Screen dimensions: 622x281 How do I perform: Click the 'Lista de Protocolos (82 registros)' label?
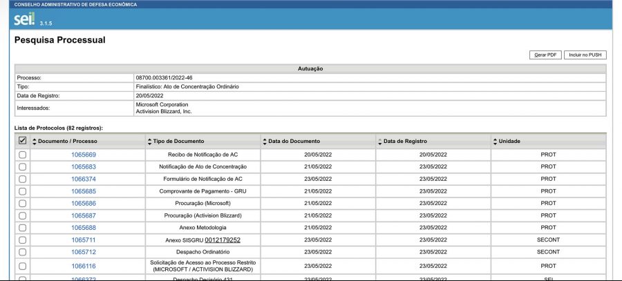click(x=58, y=128)
